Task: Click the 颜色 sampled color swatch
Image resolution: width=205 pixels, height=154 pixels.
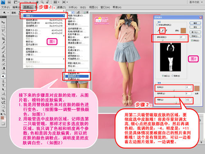Action: [x=183, y=31]
